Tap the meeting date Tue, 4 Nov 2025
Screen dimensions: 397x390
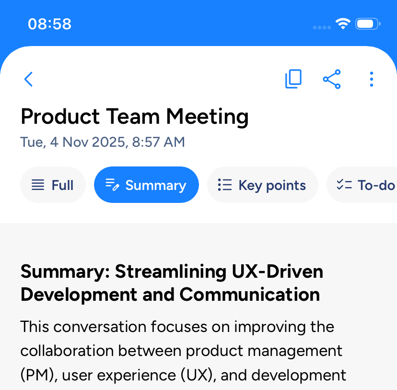[103, 142]
